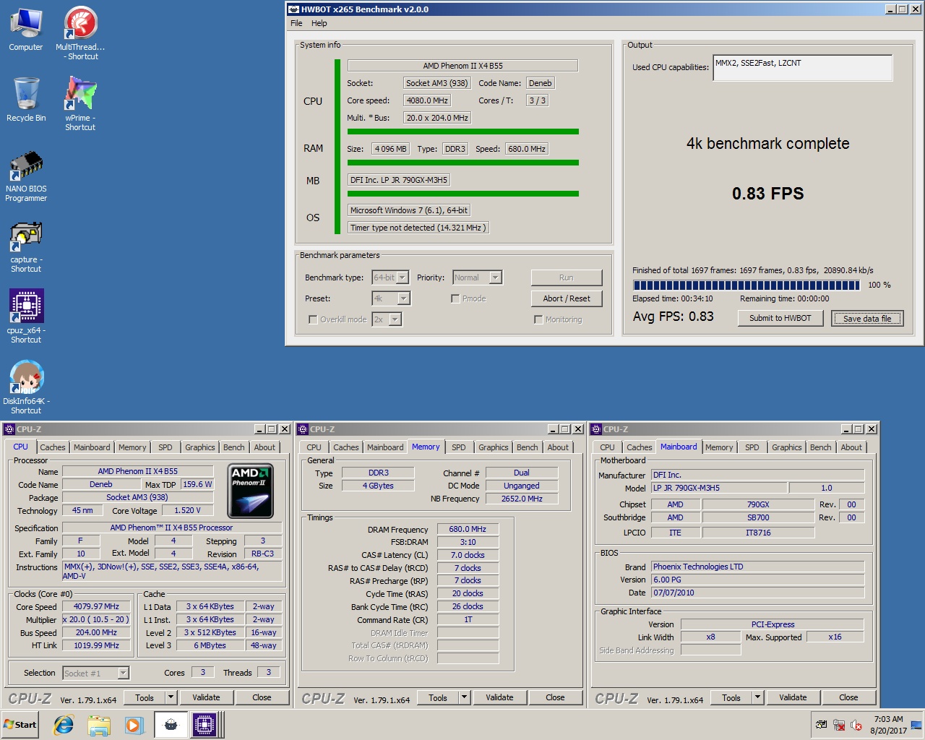Click the 0.83 FPS result text
This screenshot has height=740, width=925.
tap(767, 194)
